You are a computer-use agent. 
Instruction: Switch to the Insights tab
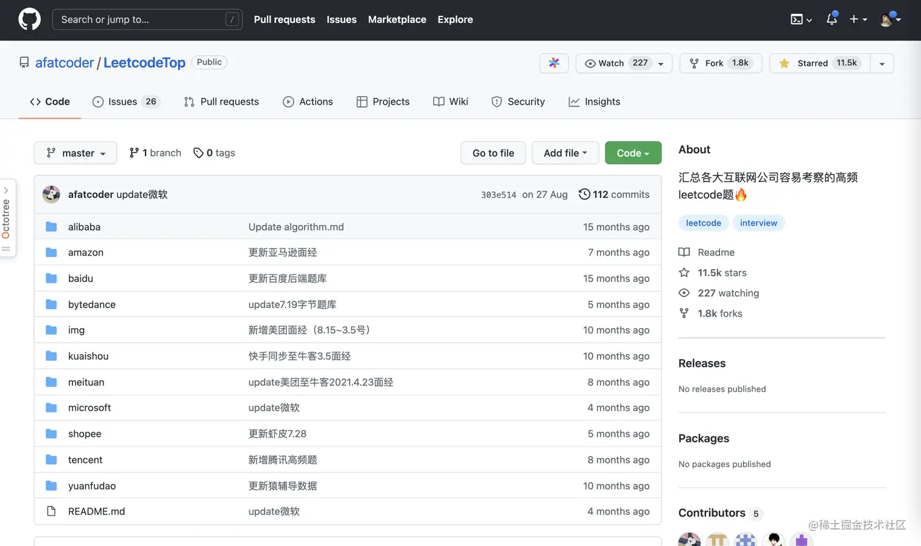pyautogui.click(x=595, y=102)
